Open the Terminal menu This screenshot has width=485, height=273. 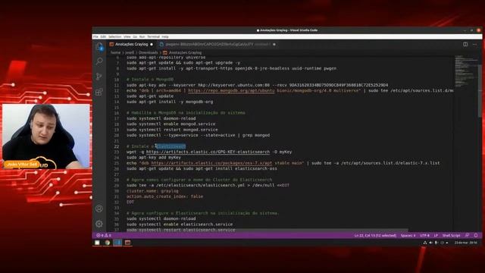click(153, 37)
